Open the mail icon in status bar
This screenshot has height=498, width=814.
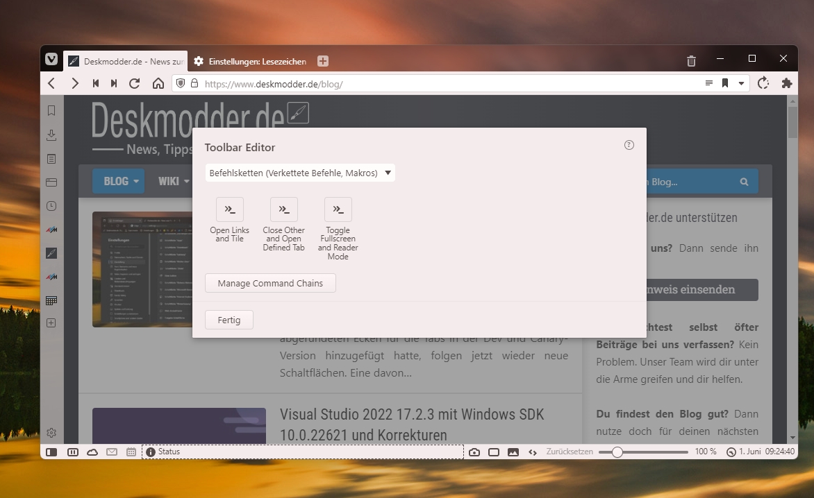(x=112, y=452)
